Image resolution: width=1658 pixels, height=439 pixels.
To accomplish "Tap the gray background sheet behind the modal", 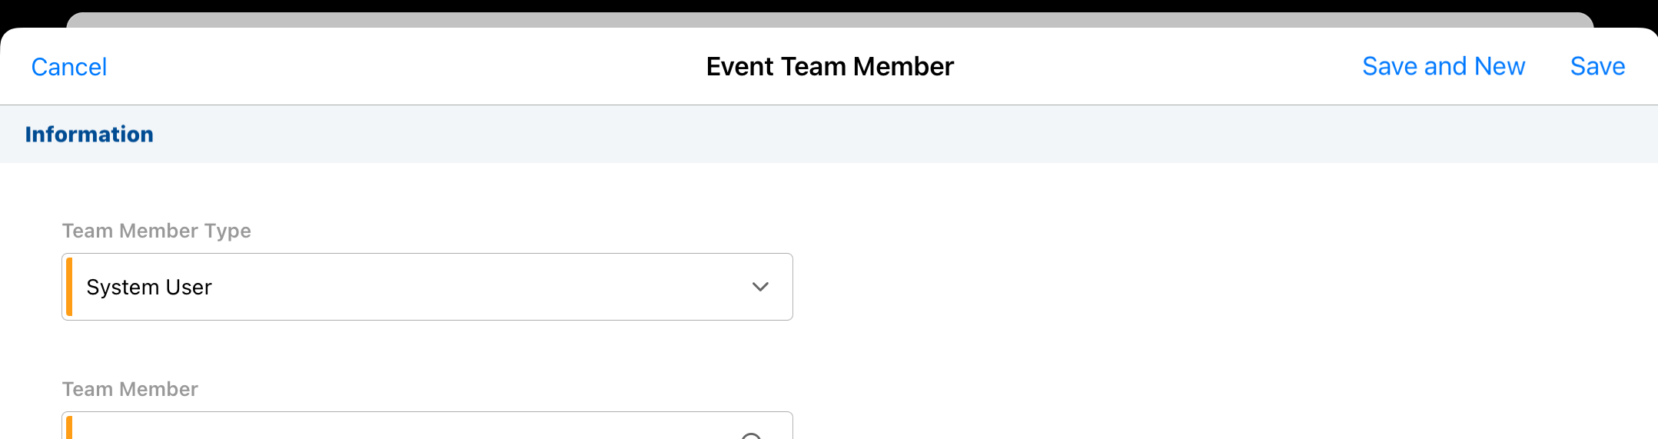I will (x=830, y=20).
